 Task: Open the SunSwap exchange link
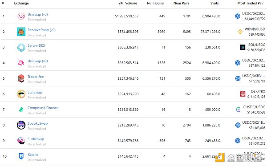pos(35,92)
